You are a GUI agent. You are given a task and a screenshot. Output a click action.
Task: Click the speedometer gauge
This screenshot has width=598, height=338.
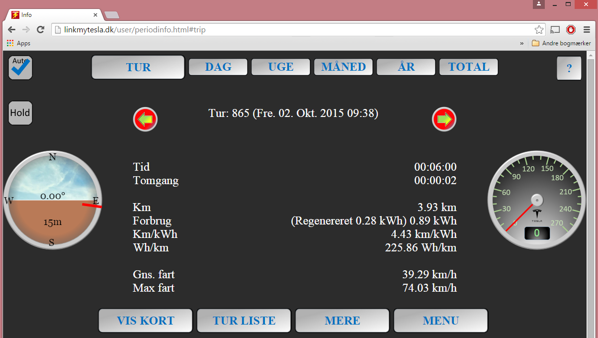537,200
